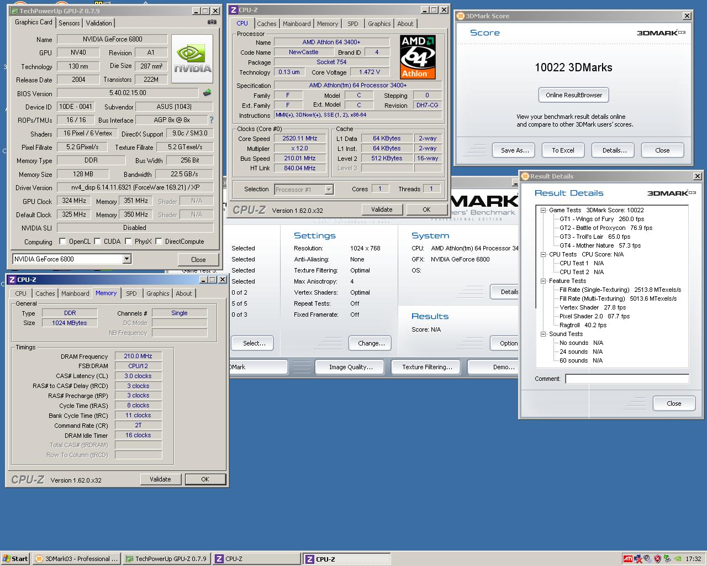Open the GeForce 6800 card selection dropdown
The image size is (707, 566).
click(126, 259)
